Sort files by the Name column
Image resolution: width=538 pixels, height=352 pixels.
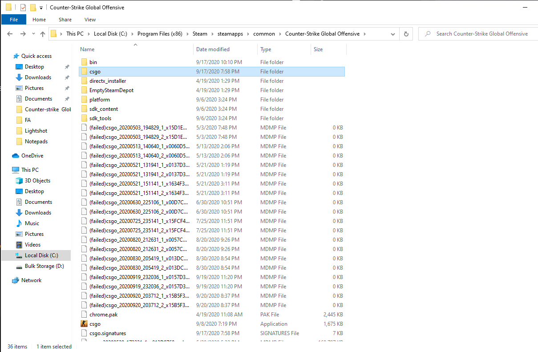[88, 49]
